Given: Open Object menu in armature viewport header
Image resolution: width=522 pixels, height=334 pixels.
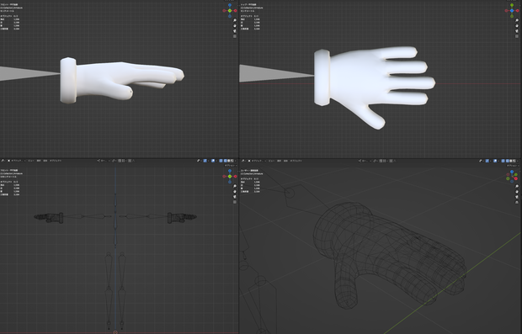Looking at the screenshot, I should pyautogui.click(x=56, y=161).
